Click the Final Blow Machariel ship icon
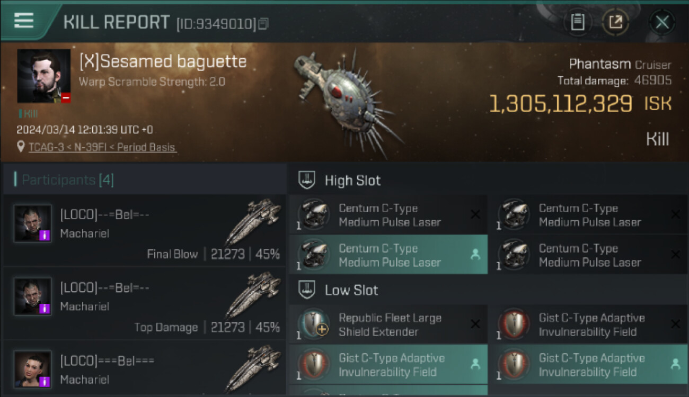The image size is (689, 397). coord(252,222)
